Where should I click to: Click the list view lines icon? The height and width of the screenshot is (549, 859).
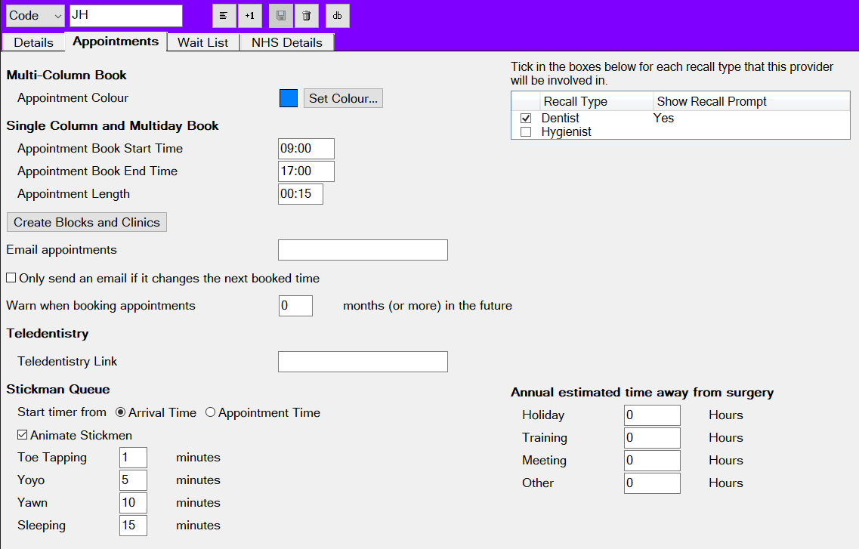[x=224, y=16]
